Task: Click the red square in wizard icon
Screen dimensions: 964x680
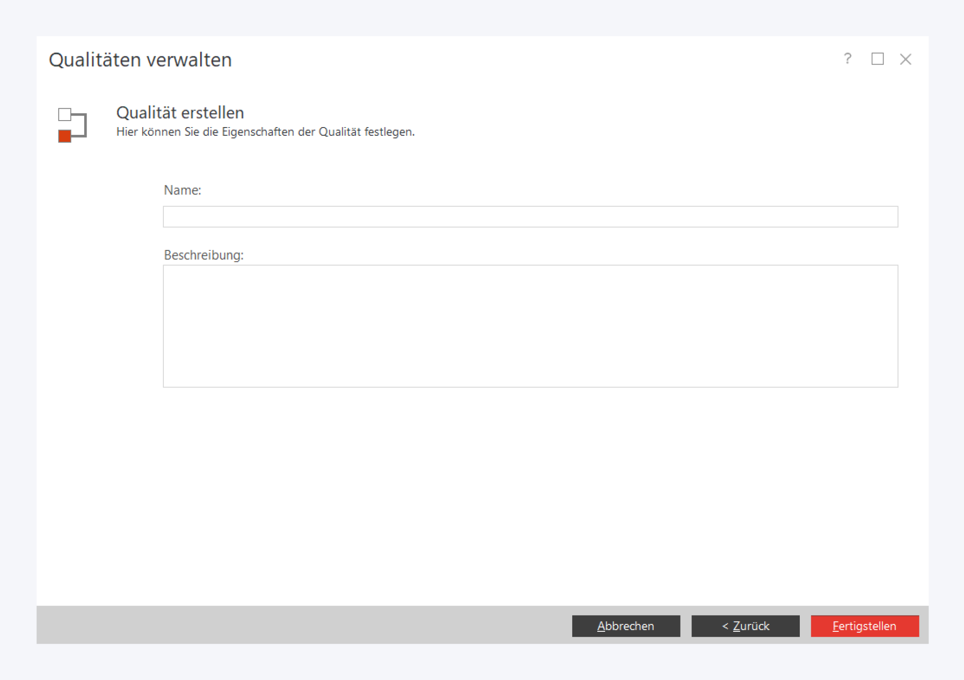Action: click(x=65, y=136)
